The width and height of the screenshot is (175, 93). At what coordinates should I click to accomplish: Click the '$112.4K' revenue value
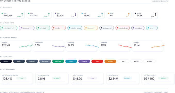tap(6, 45)
